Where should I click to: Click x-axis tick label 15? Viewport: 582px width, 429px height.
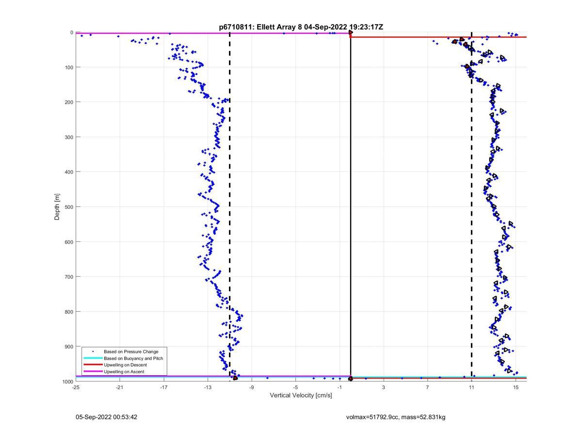tap(516, 387)
